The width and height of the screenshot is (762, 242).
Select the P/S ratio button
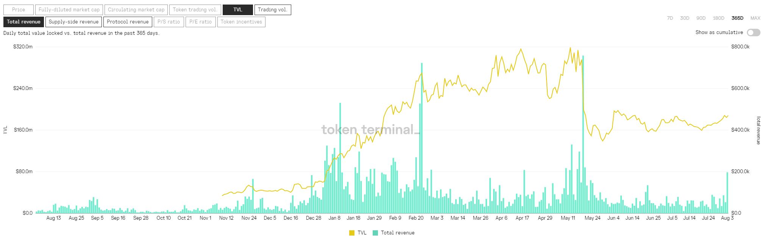click(x=169, y=22)
